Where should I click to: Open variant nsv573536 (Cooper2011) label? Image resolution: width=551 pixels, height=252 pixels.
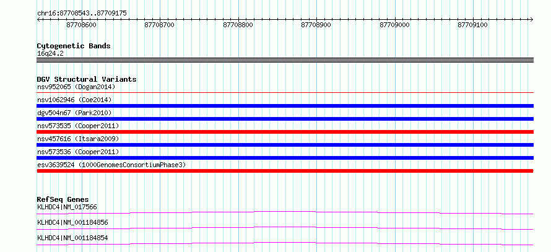click(78, 152)
